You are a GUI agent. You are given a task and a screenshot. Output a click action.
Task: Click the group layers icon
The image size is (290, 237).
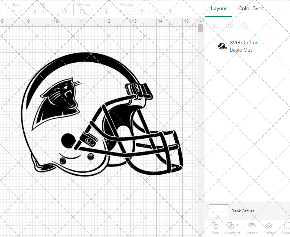215,26
